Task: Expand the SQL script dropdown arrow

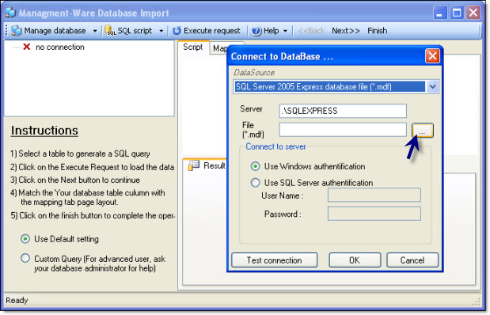Action: [161, 31]
